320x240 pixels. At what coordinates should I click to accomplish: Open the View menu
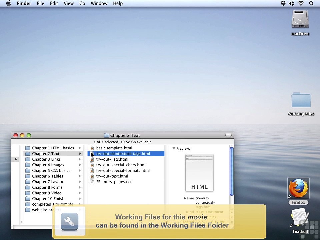point(68,3)
